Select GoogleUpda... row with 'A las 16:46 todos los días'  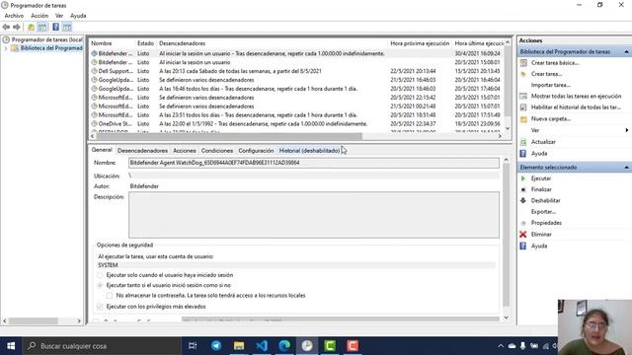[x=296, y=89]
